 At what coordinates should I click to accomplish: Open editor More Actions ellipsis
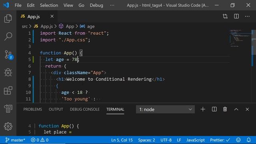(x=247, y=16)
